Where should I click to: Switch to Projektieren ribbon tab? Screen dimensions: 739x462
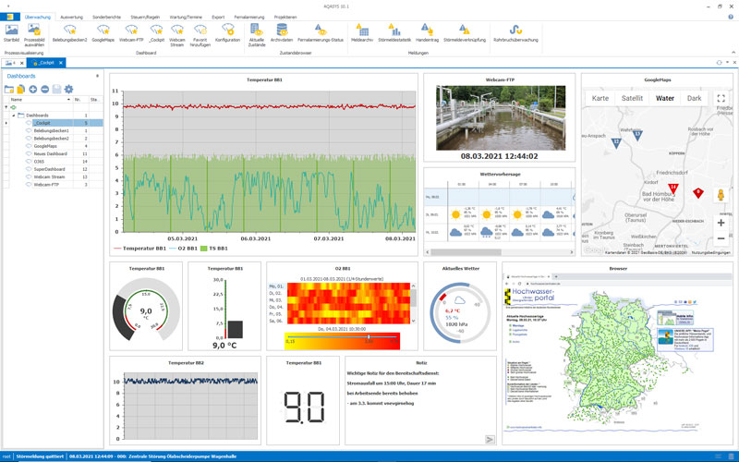285,17
